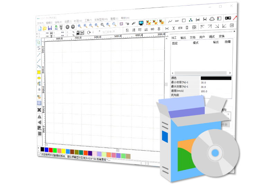Click the black 颜色 layer color bar
The height and width of the screenshot is (185, 277).
(x=216, y=78)
